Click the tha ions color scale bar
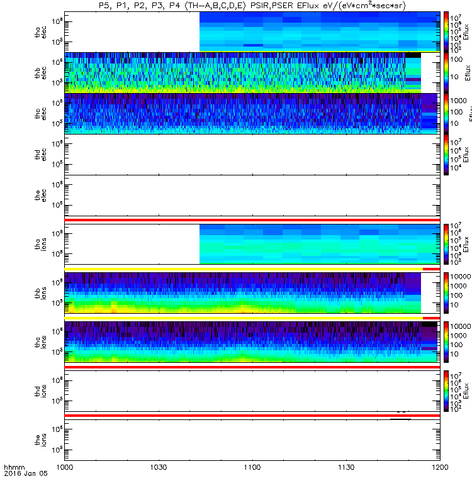Screen dimensions: 472x503 446,244
